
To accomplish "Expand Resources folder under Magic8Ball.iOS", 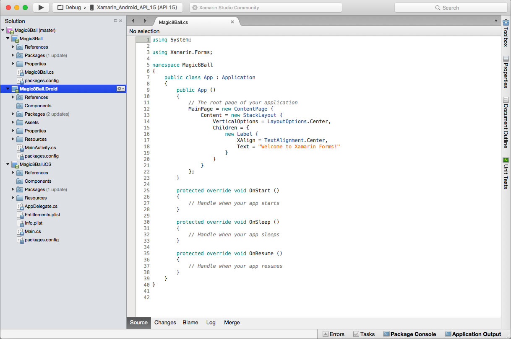I will coord(13,198).
